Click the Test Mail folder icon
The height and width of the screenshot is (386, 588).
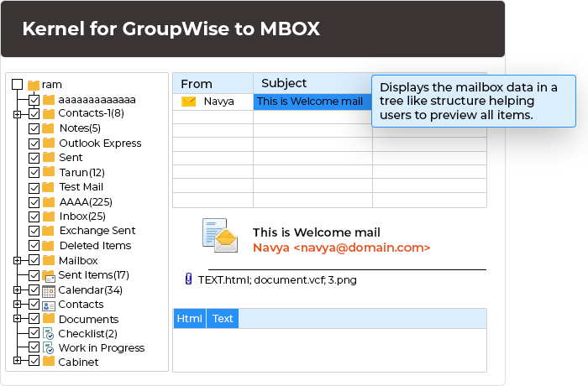48,187
